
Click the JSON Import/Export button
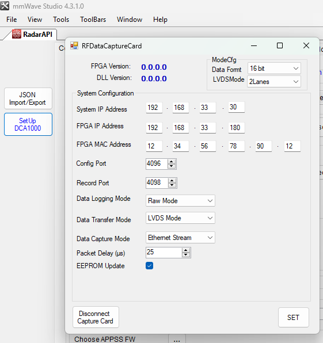(x=28, y=98)
